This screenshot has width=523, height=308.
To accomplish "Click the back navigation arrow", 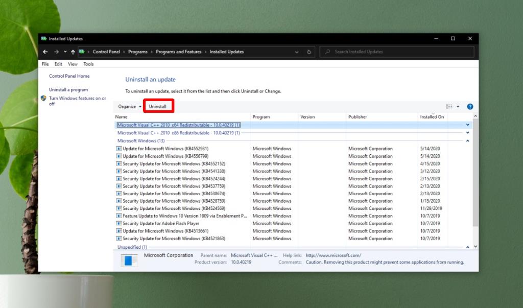I will [45, 52].
